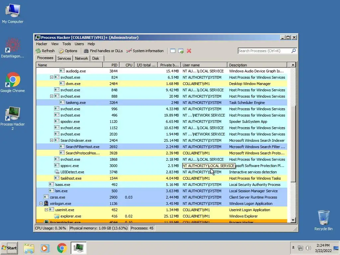Click the spoolsv.exe process icon
Image resolution: width=340 pixels, height=255 pixels.
(x=57, y=121)
